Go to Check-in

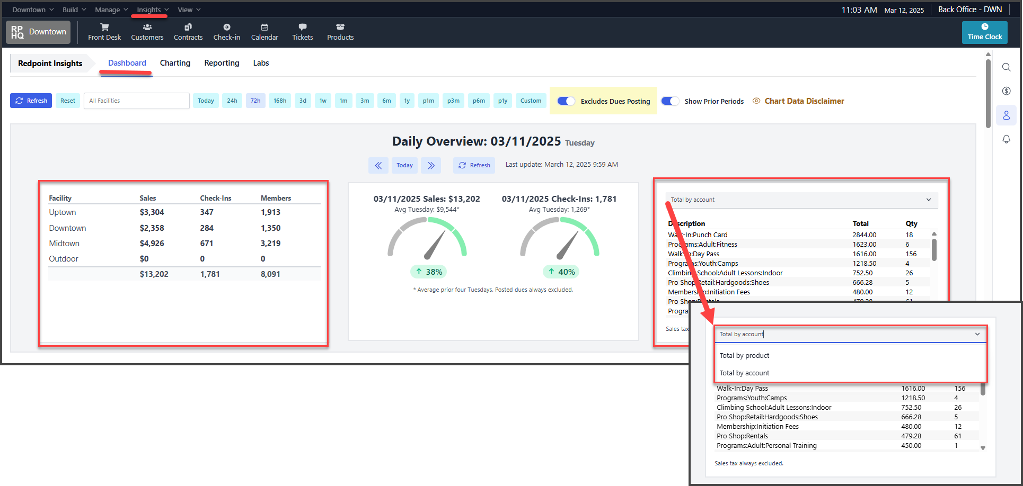(227, 32)
